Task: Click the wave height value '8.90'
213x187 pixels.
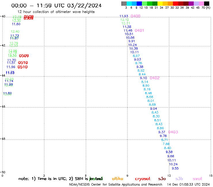Action: click(x=146, y=85)
